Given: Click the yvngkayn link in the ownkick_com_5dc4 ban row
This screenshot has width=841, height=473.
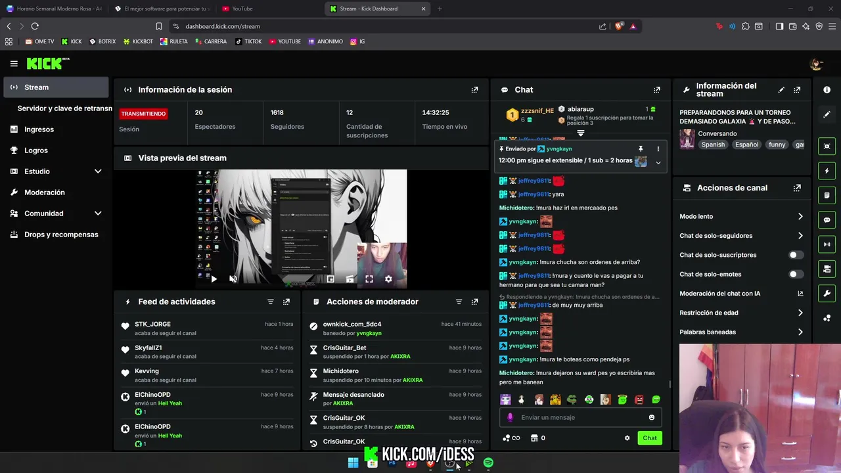Looking at the screenshot, I should click(x=369, y=333).
